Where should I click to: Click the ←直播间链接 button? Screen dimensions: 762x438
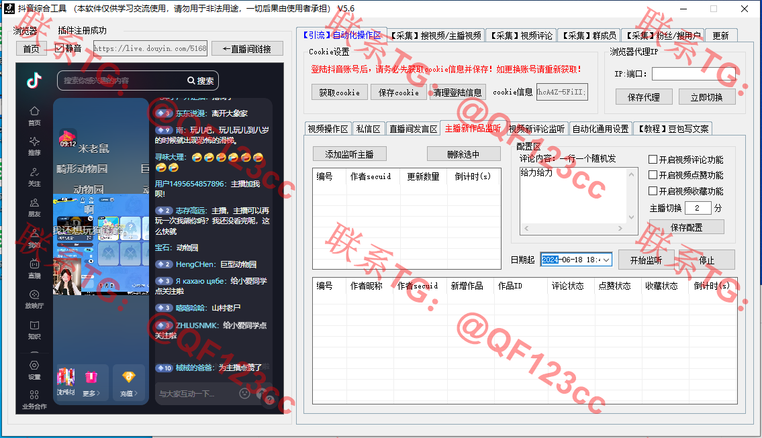[x=246, y=48]
